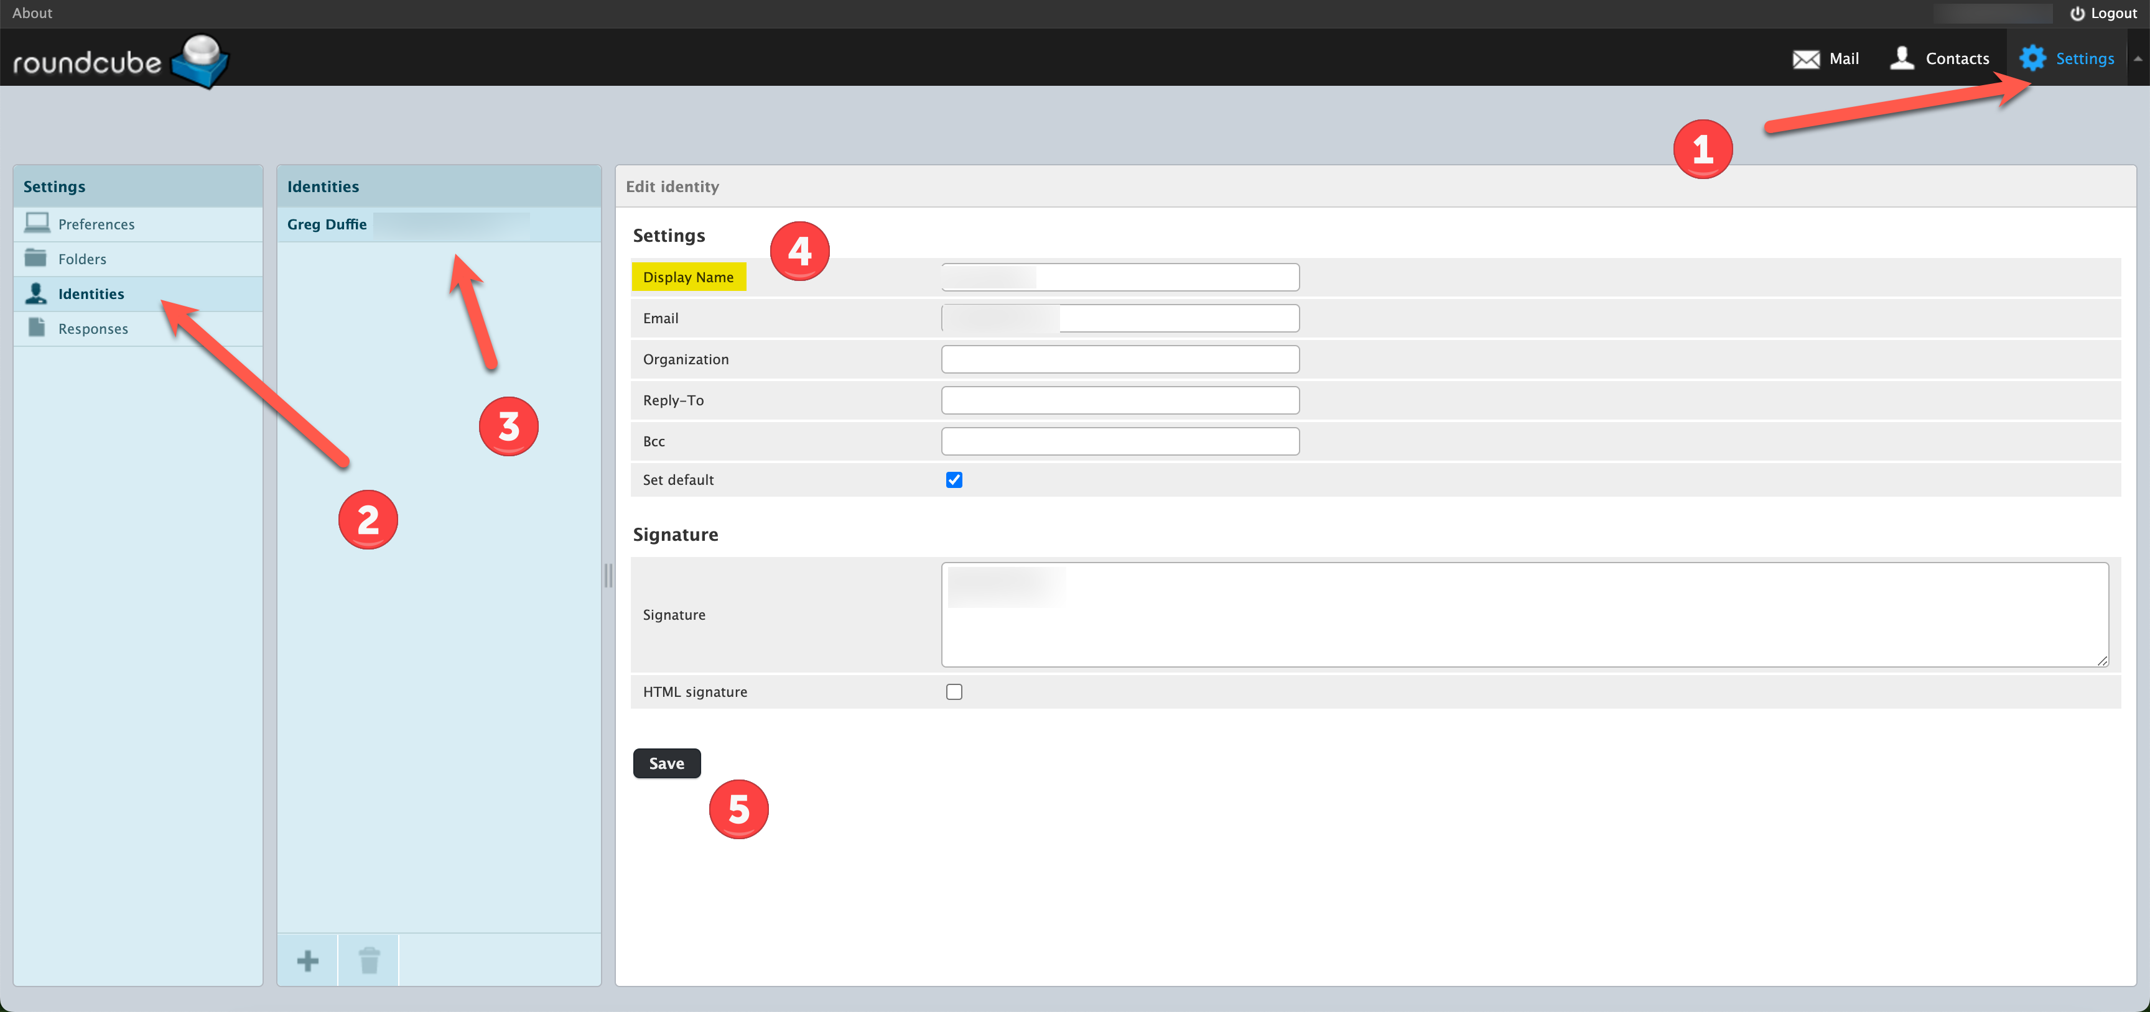Click the Set default label
Viewport: 2150px width, 1012px height.
pyautogui.click(x=677, y=480)
